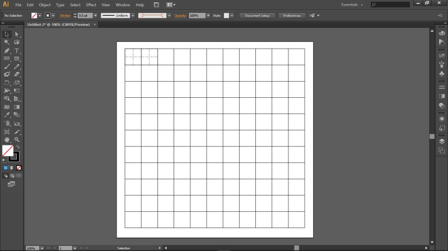
Task: Open graphic Style dropdown
Action: point(232,16)
